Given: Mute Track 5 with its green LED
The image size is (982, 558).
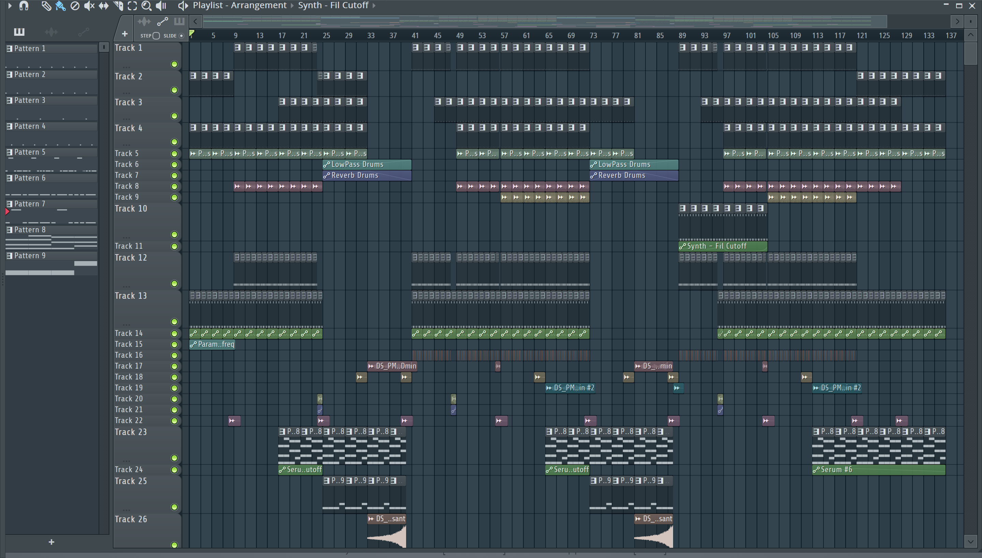Looking at the screenshot, I should coord(174,154).
